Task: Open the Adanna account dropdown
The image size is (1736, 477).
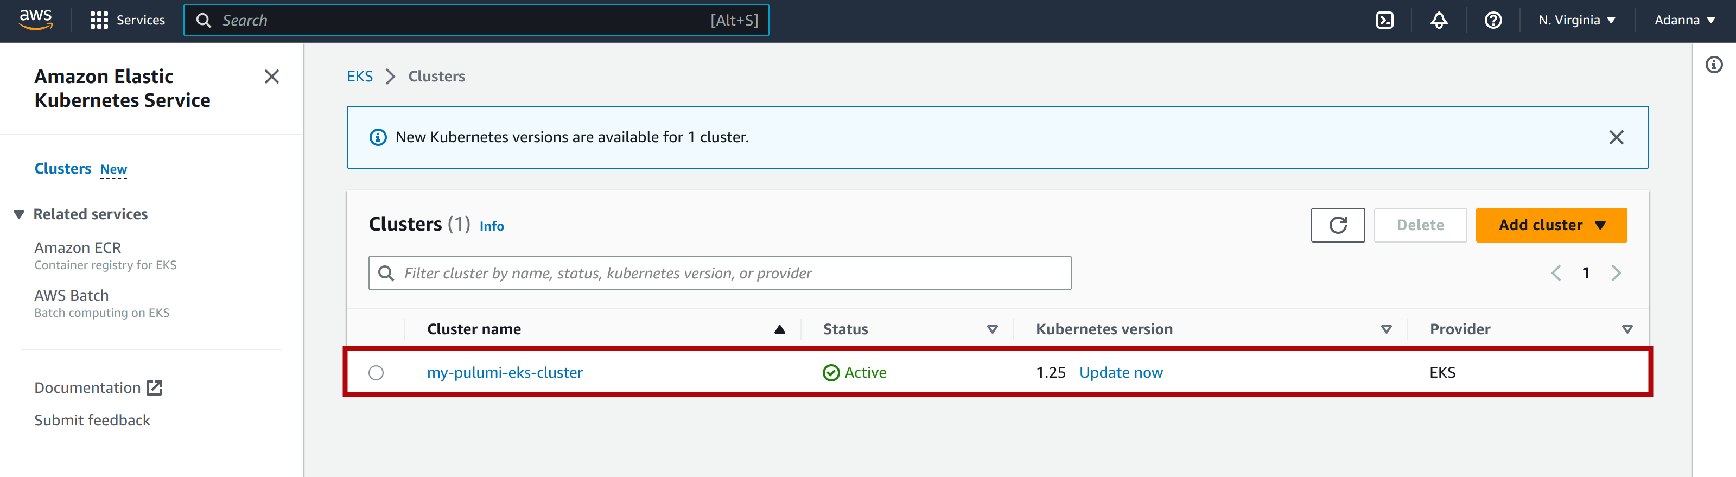Action: [1684, 20]
